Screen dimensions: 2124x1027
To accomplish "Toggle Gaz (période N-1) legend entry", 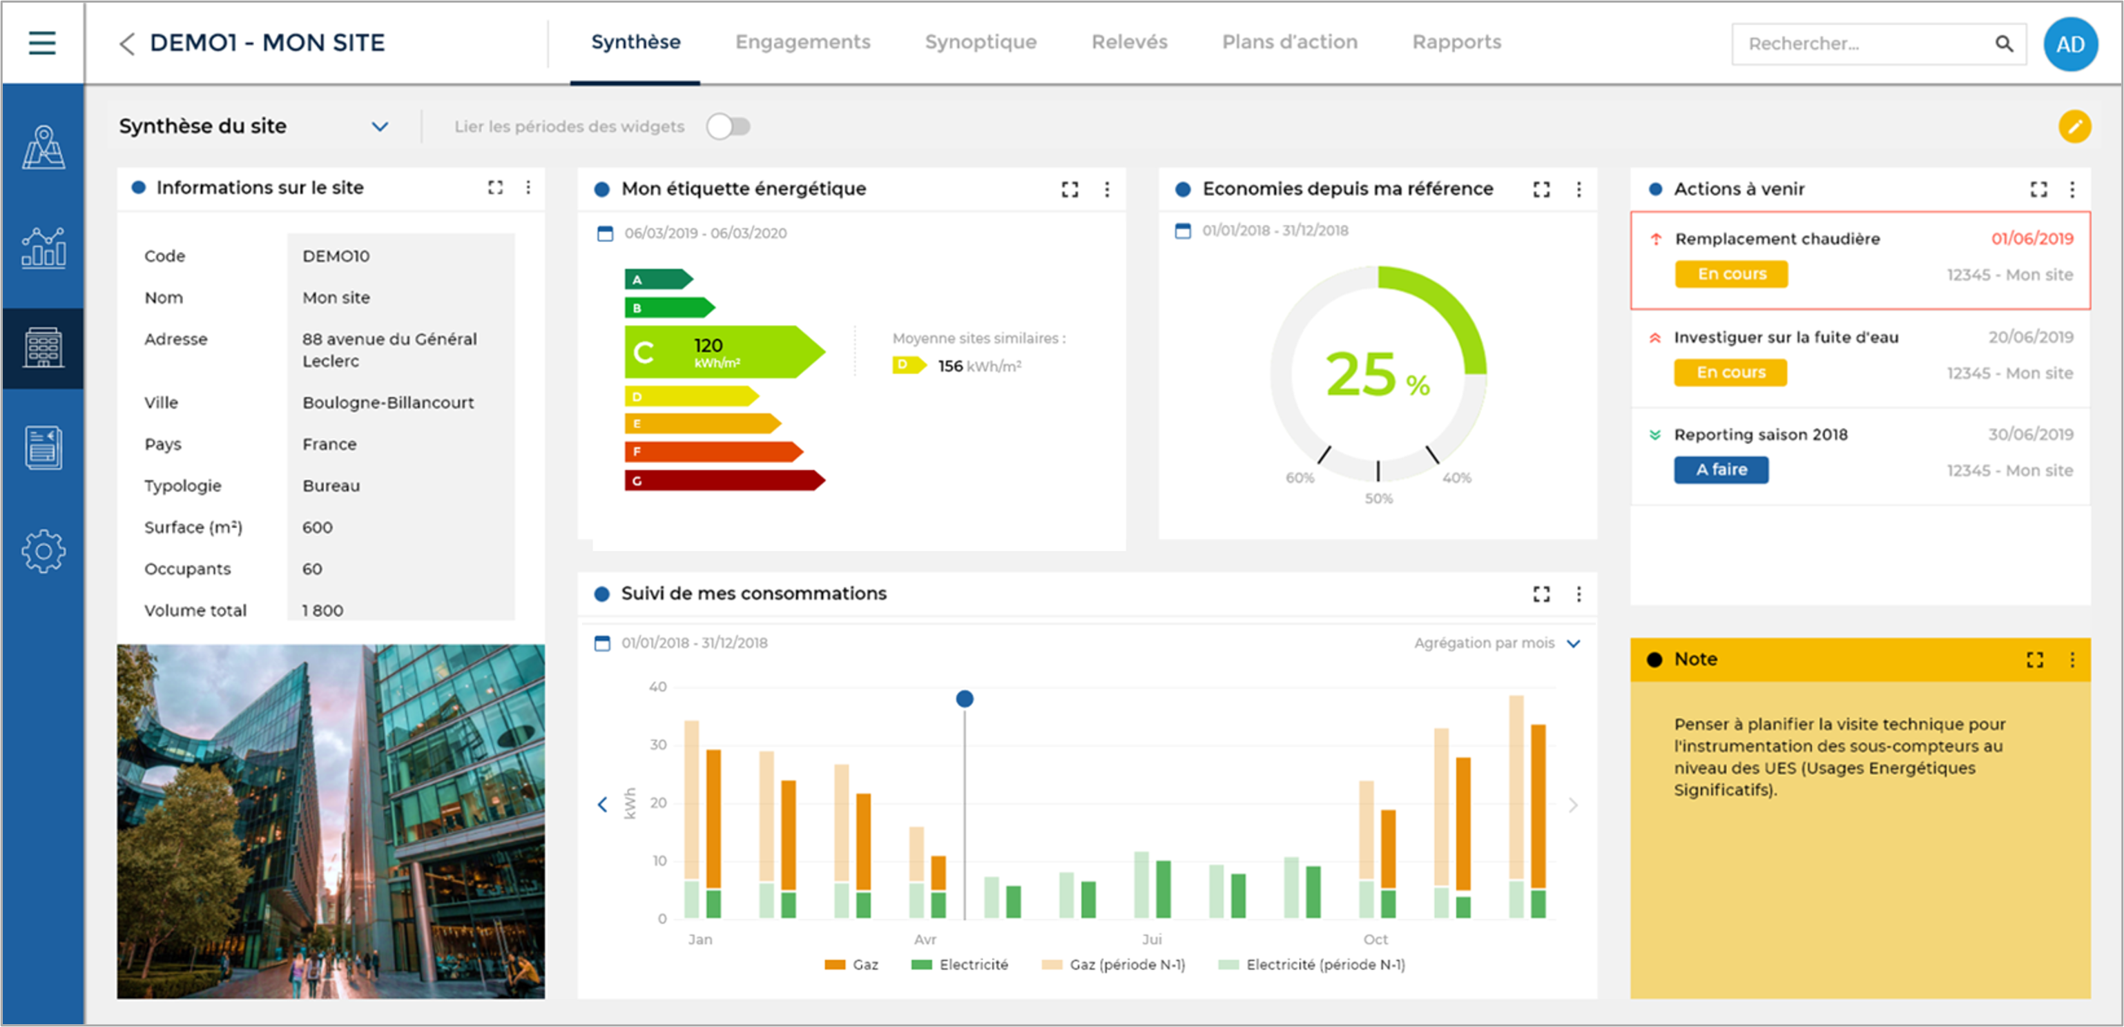I will coord(1113,964).
